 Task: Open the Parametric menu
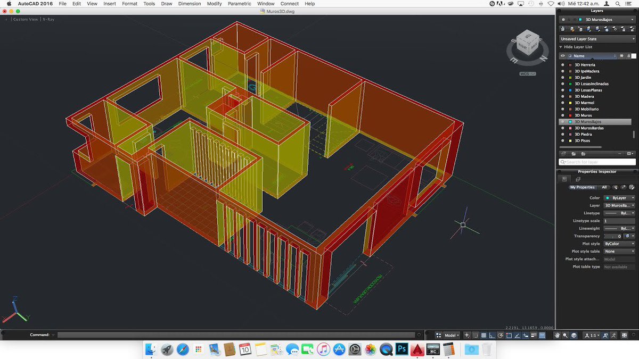point(240,4)
